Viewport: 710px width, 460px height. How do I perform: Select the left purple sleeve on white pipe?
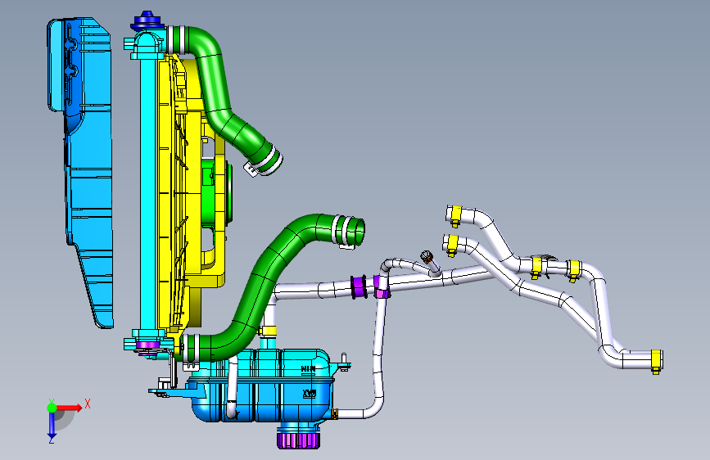(x=359, y=286)
